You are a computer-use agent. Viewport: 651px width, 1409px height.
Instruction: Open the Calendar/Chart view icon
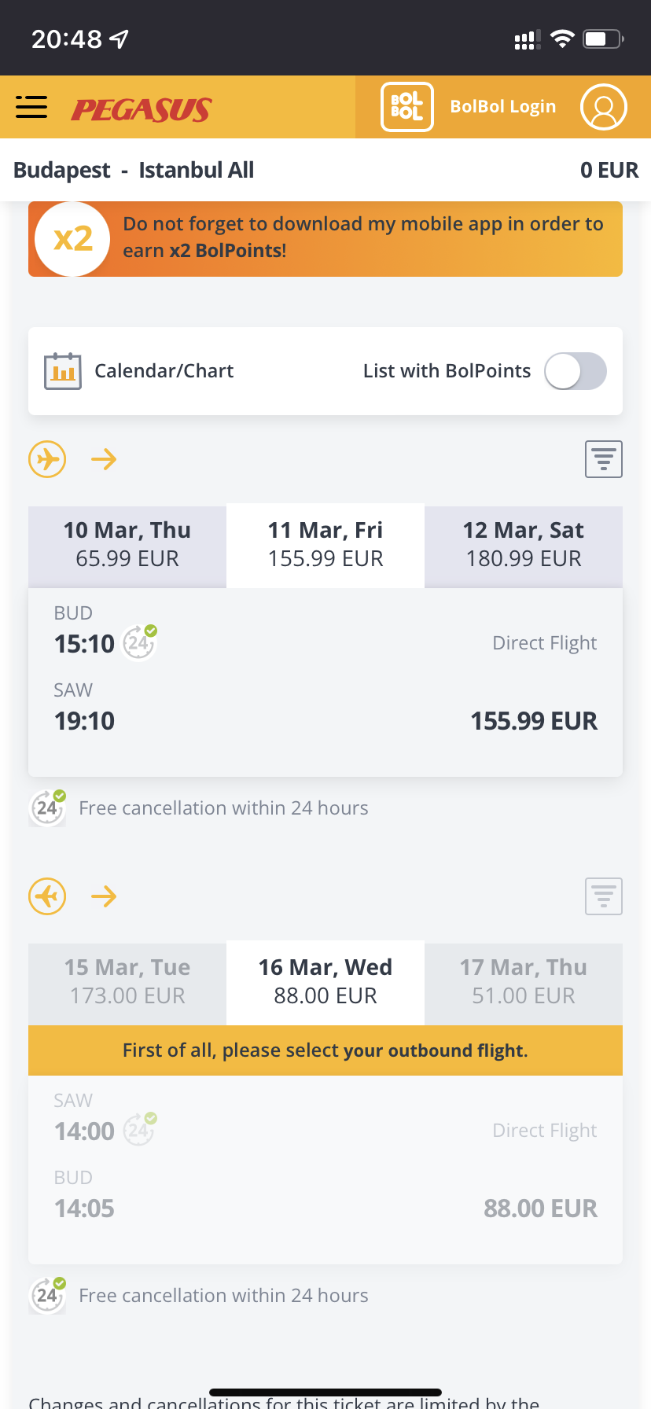click(x=63, y=371)
